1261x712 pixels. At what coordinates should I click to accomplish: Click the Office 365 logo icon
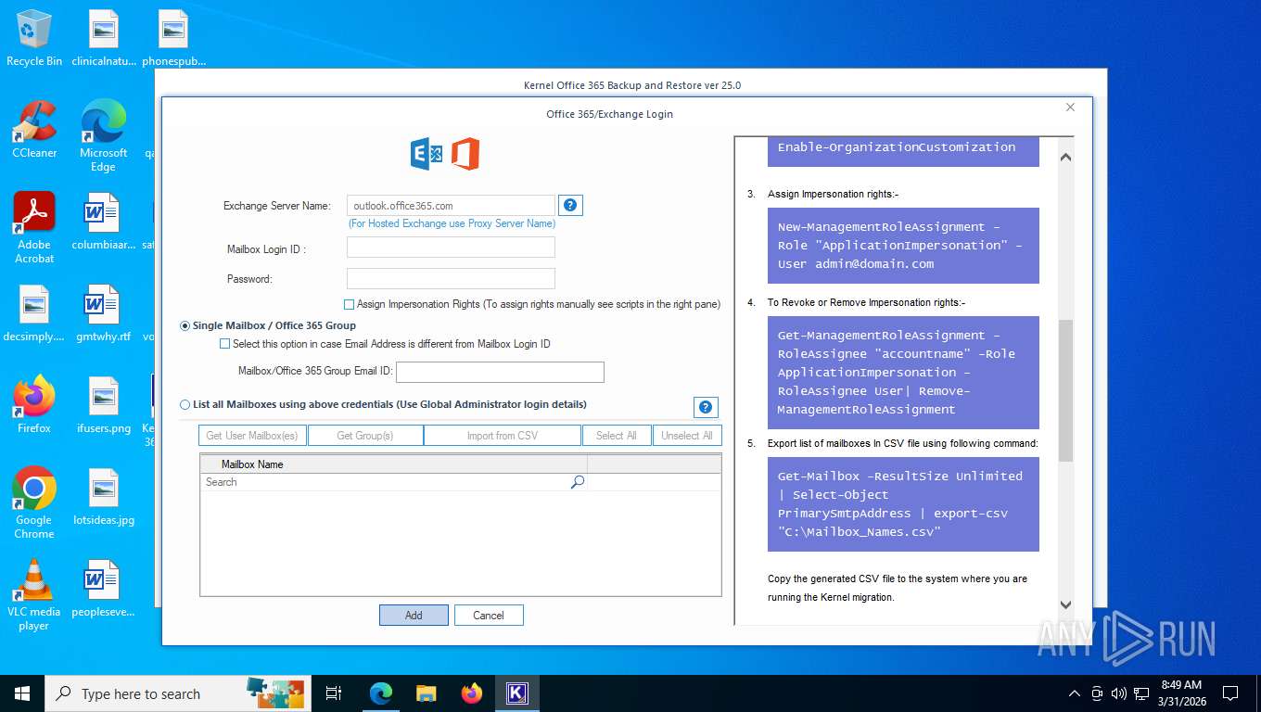(465, 154)
